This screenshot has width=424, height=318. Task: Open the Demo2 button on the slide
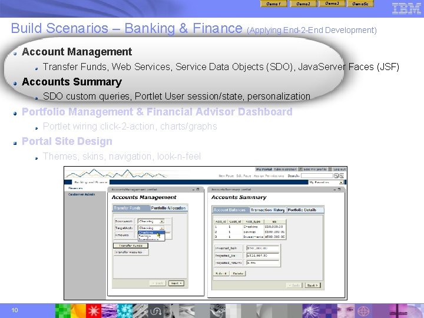pos(303,4)
